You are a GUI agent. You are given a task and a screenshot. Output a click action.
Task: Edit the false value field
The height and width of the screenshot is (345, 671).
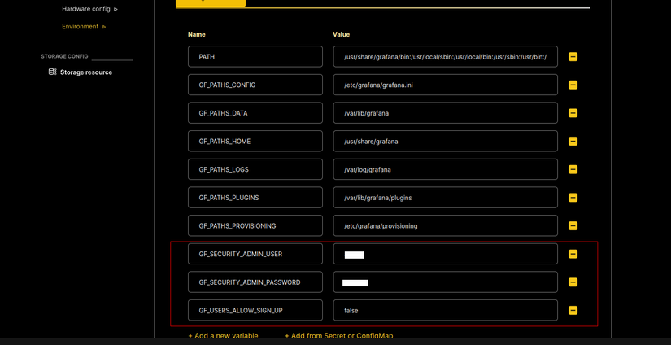446,310
